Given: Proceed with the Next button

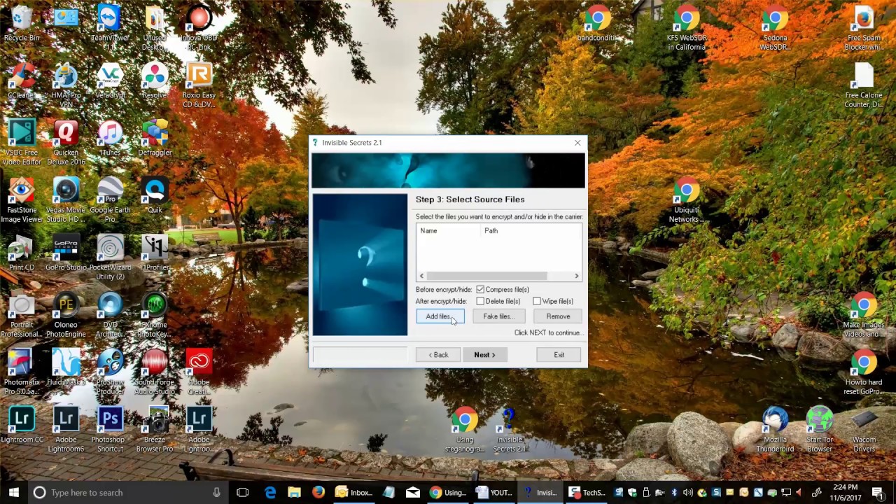Looking at the screenshot, I should 484,355.
